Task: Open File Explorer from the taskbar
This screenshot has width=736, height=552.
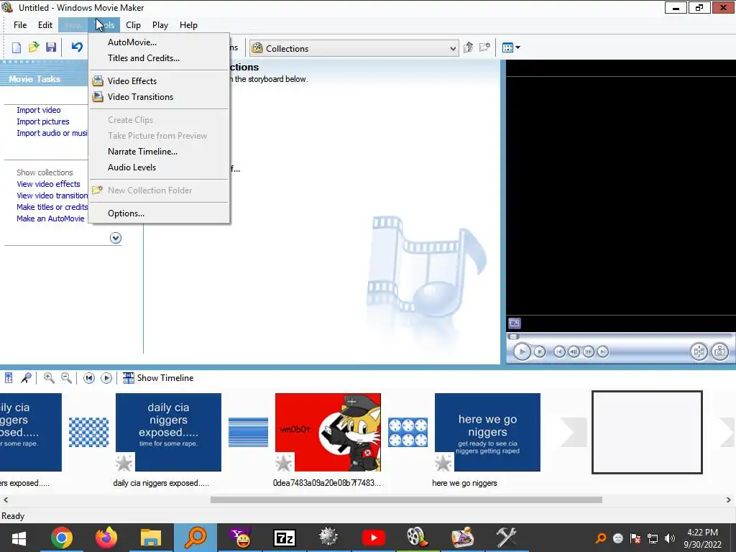Action: [151, 538]
